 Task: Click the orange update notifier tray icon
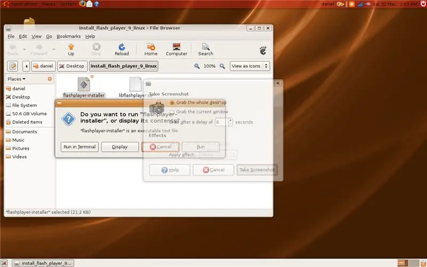point(352,4)
